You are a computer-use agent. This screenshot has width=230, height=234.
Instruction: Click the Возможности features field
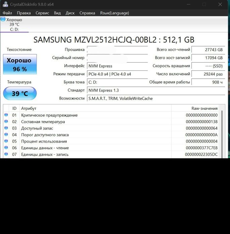point(156,98)
